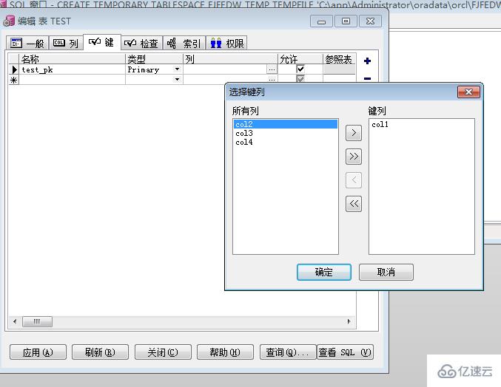Click the 查询(Q)... button
501x387 pixels.
point(288,352)
